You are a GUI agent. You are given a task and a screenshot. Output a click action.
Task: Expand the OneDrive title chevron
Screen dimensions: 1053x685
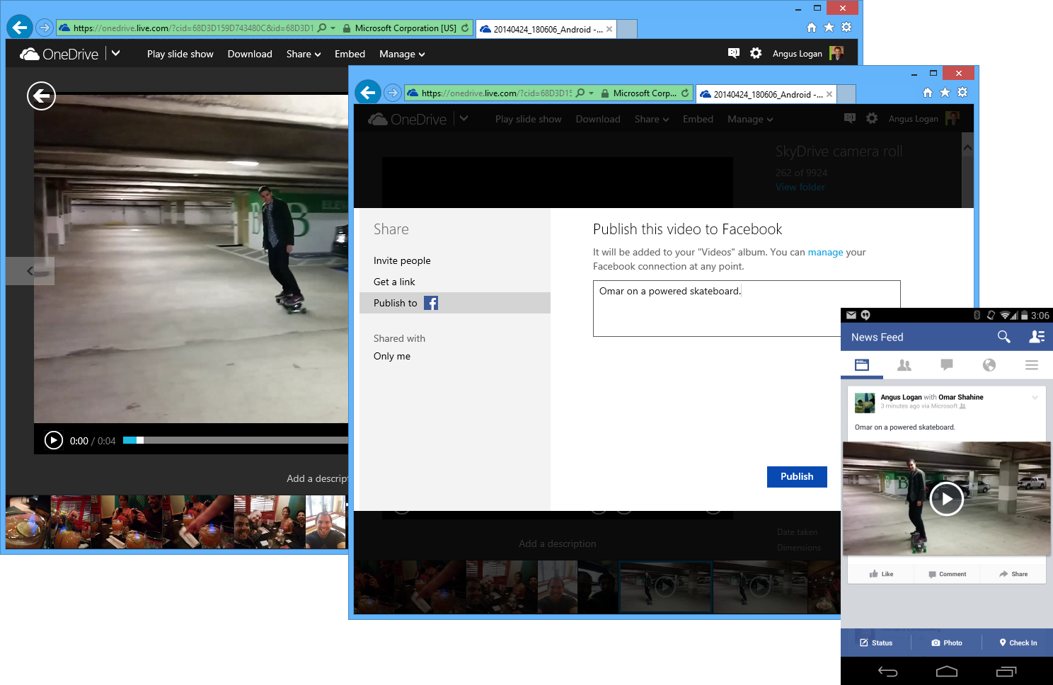click(465, 118)
